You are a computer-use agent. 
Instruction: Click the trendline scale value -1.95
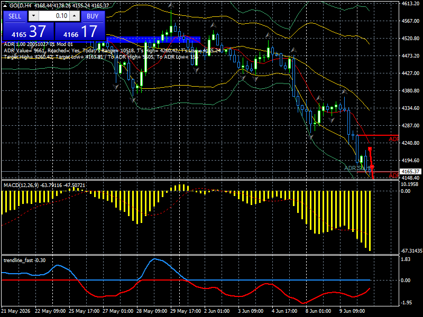[x=406, y=302]
